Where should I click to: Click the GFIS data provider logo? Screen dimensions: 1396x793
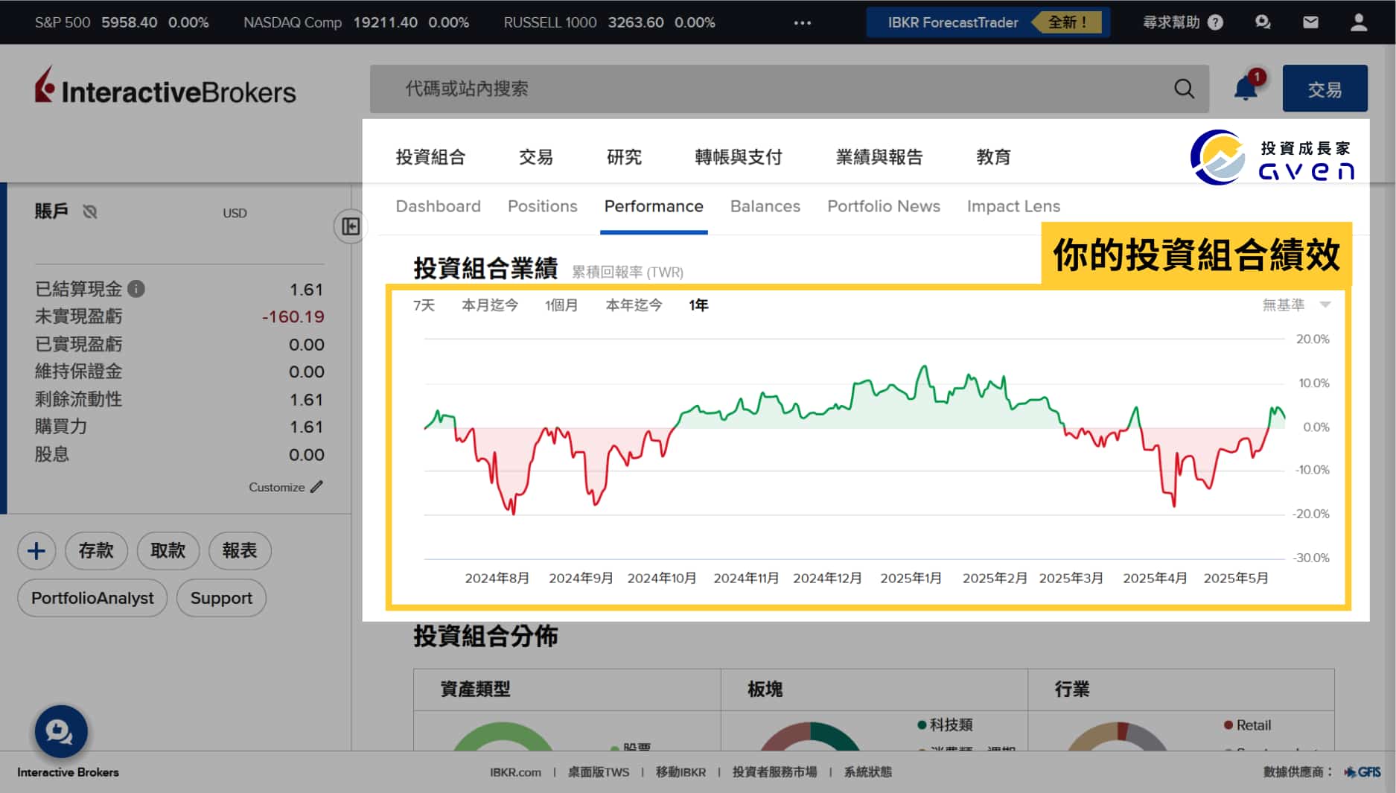1362,772
